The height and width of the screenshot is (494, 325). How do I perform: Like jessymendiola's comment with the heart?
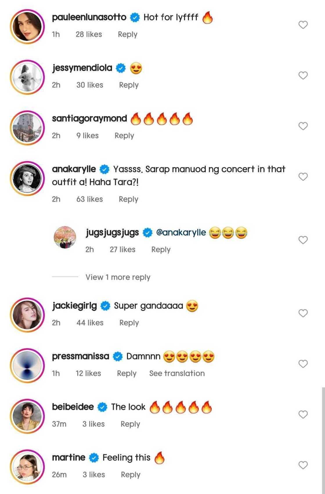[303, 76]
